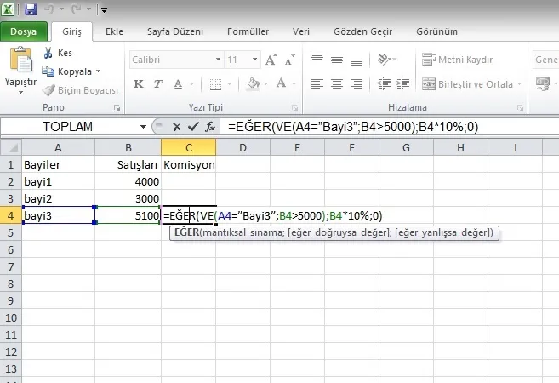Toggle Metni Kaydır wrap text
559x383 pixels.
point(464,60)
